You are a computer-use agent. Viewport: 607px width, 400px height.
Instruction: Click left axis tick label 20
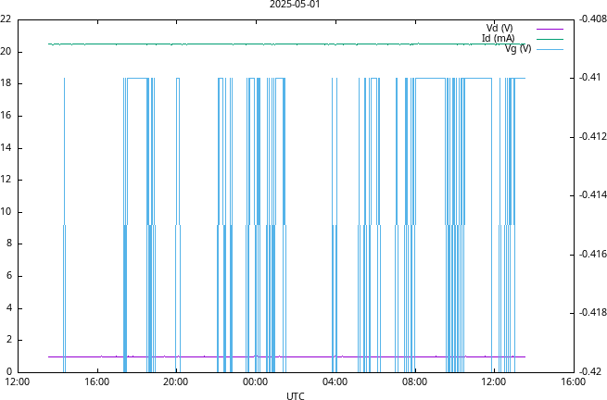5,52
